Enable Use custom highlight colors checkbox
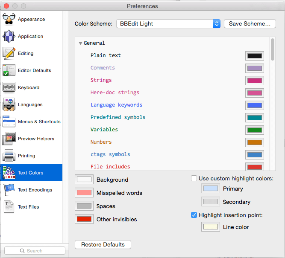The image size is (285, 258). coord(194,179)
